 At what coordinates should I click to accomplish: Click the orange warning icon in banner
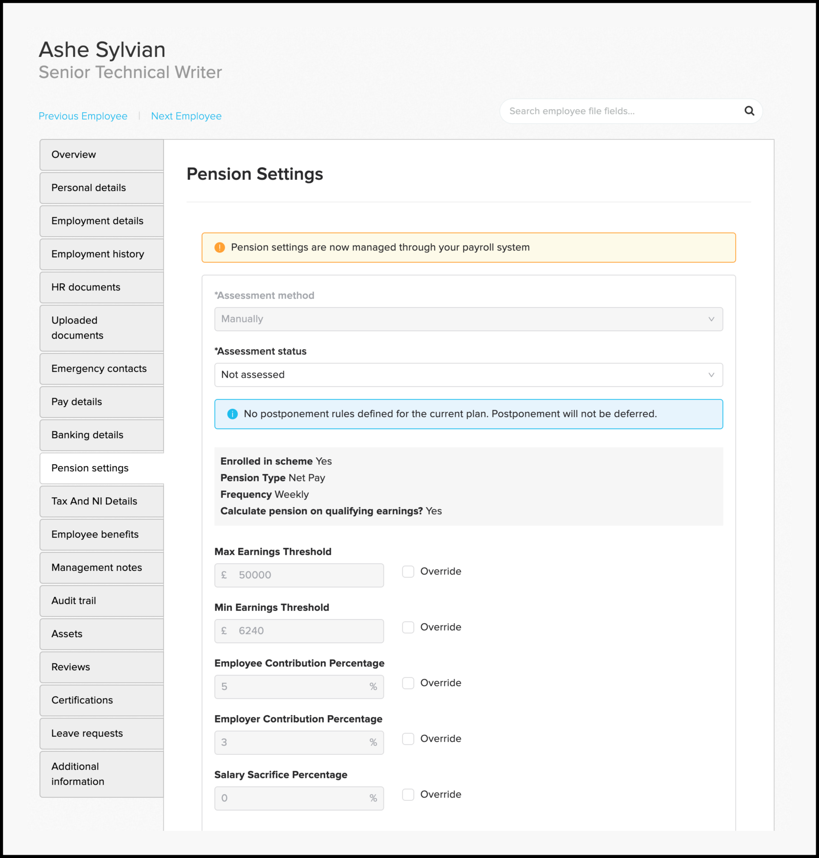pyautogui.click(x=220, y=248)
